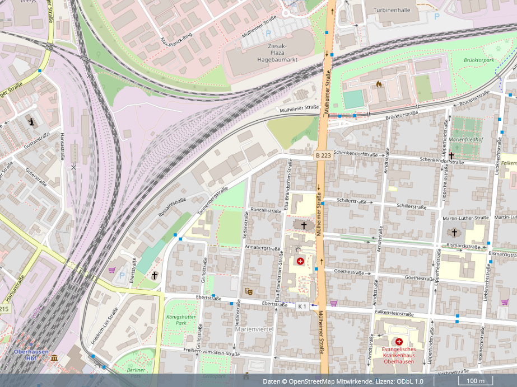Click the shopping cart icon near Falkensteinstraße
The width and height of the screenshot is (517, 387).
pyautogui.click(x=334, y=304)
